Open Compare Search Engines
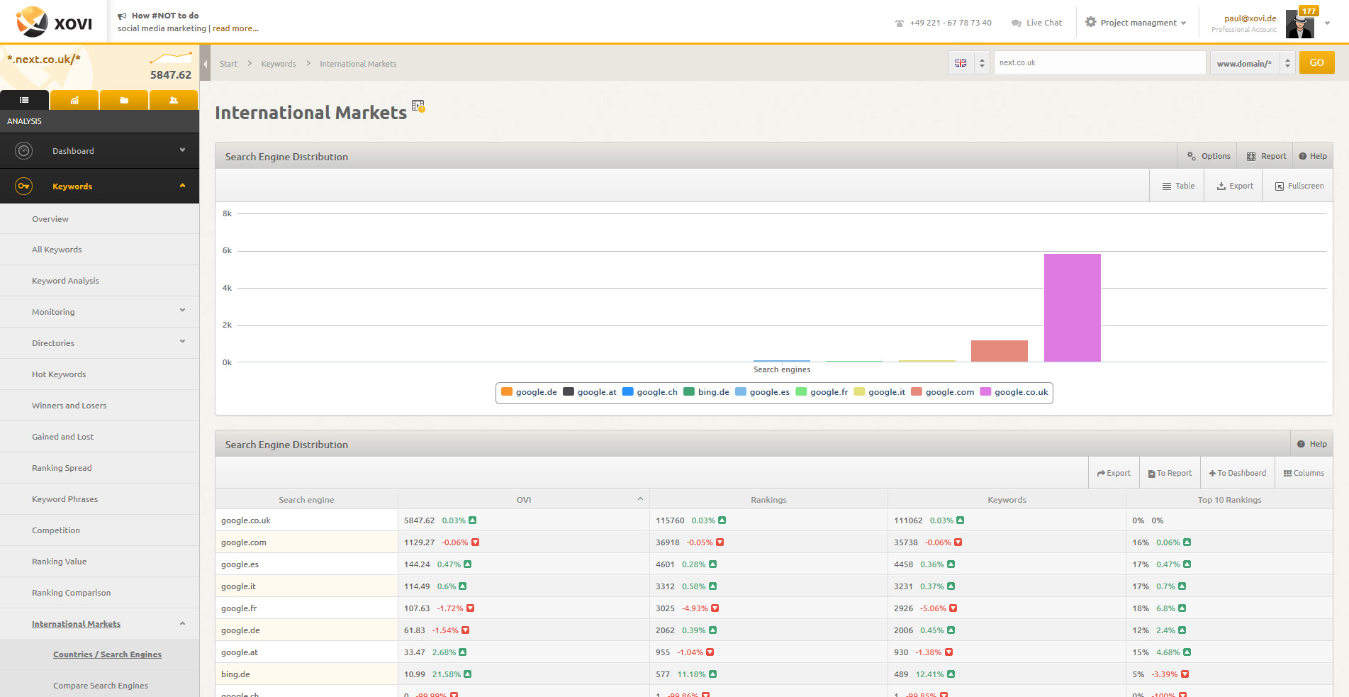 coord(101,686)
